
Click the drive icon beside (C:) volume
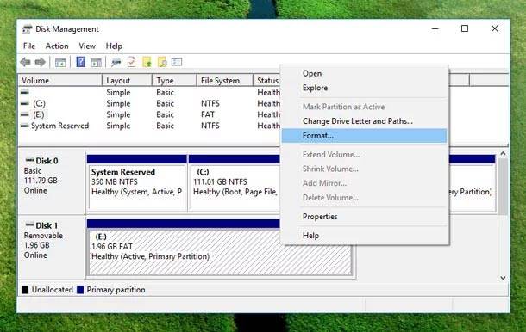[x=25, y=104]
